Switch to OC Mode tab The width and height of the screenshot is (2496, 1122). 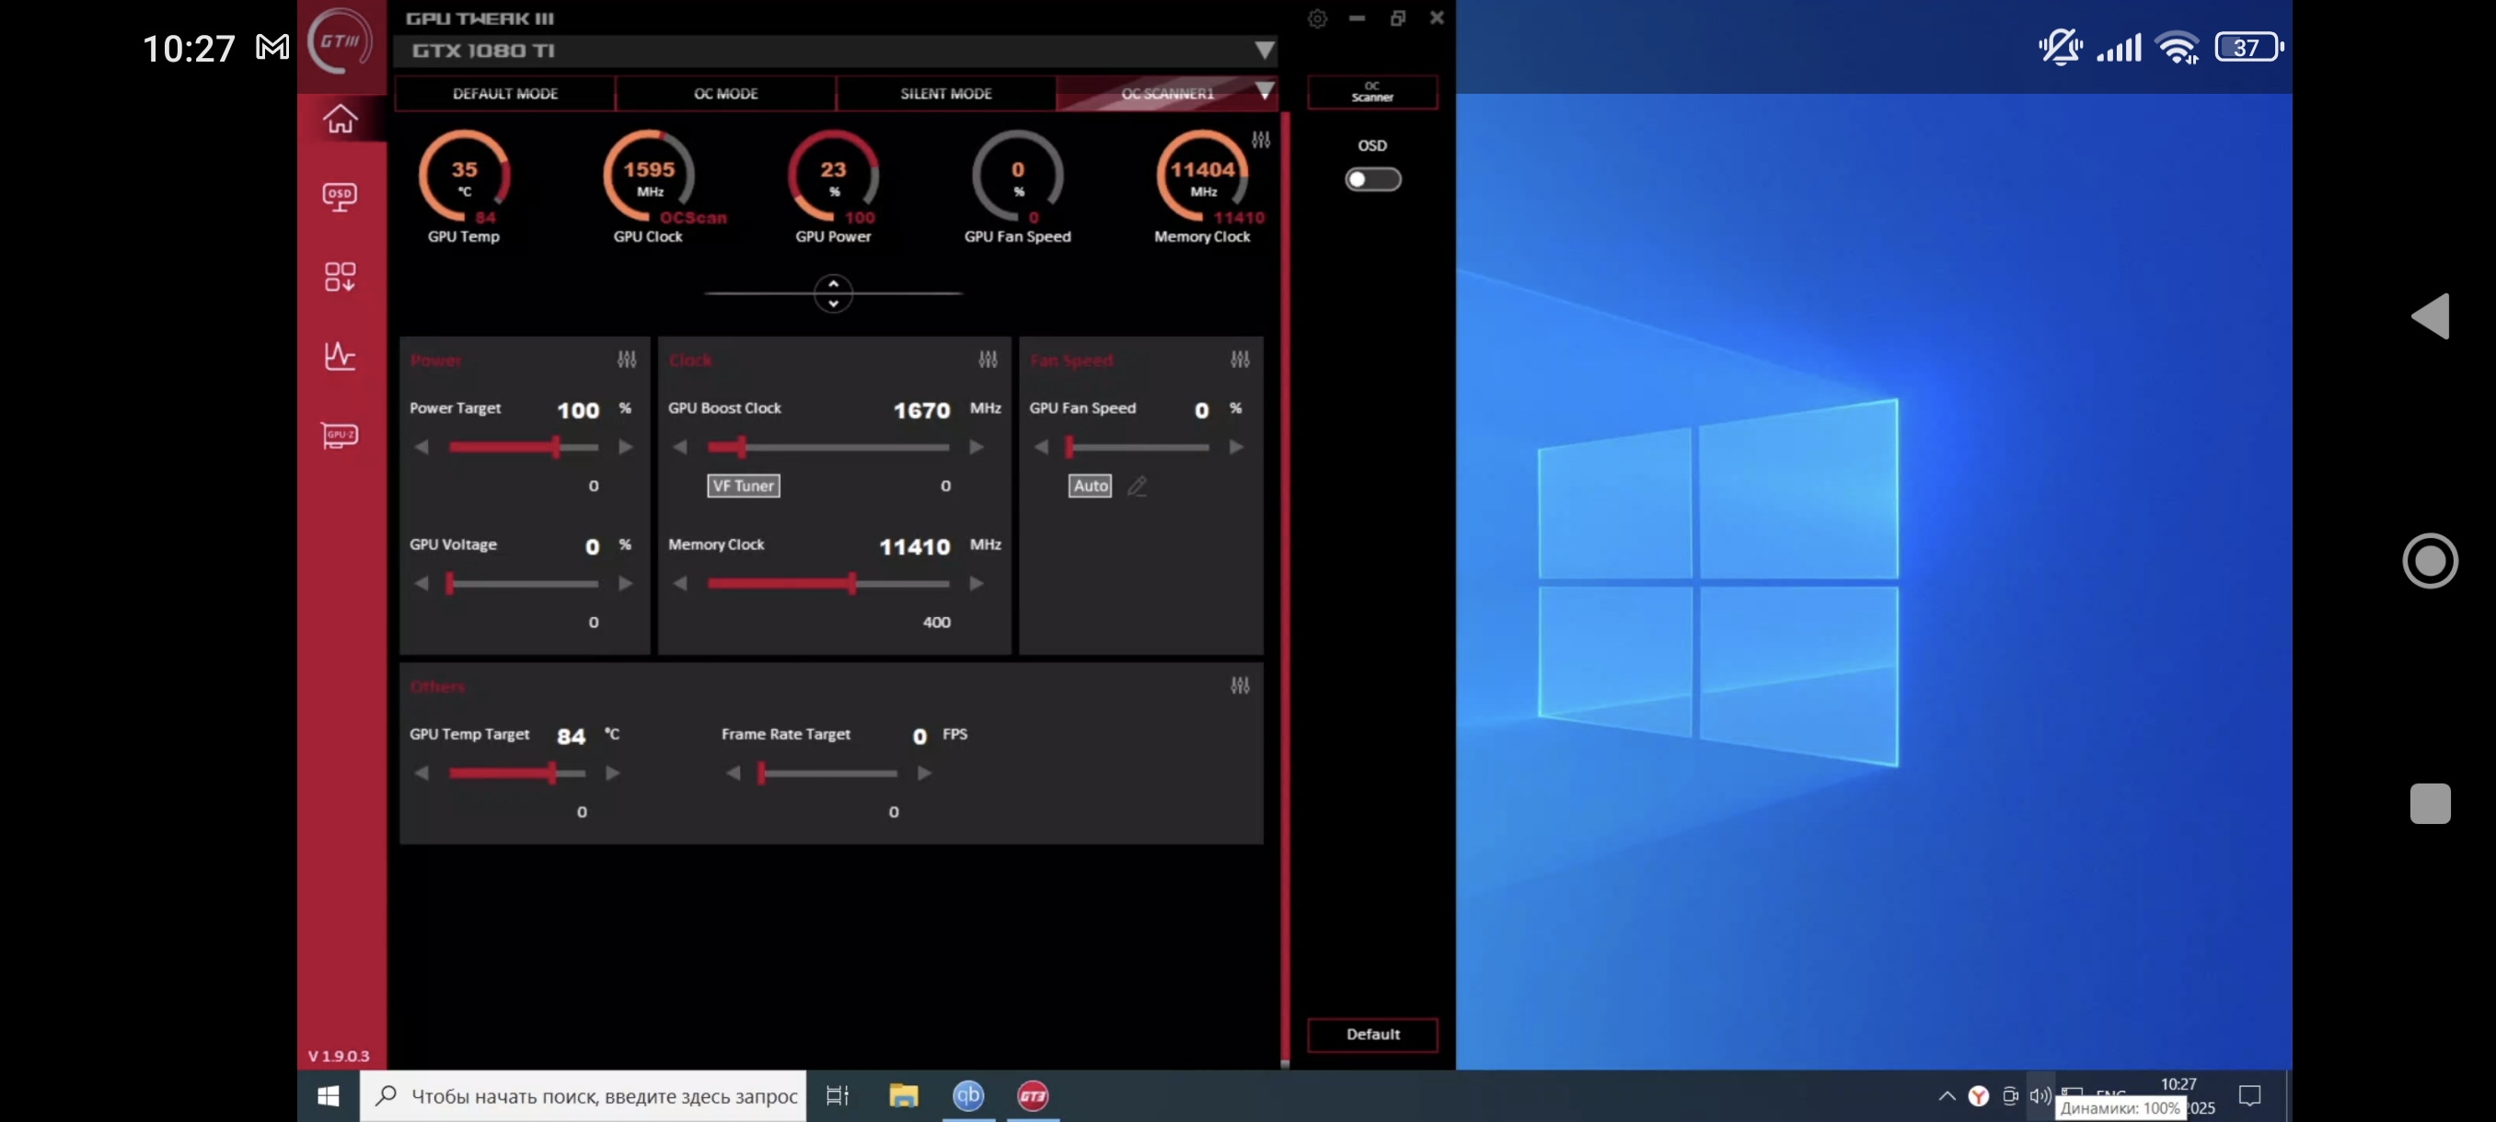(726, 94)
